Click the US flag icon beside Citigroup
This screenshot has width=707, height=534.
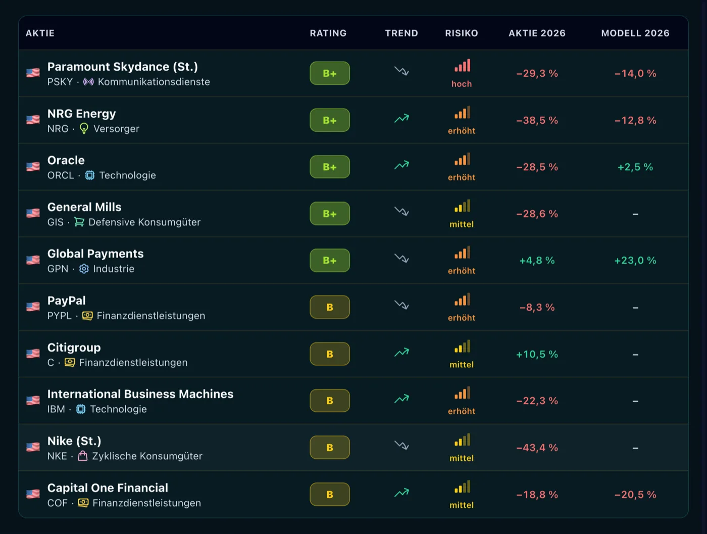pos(33,354)
